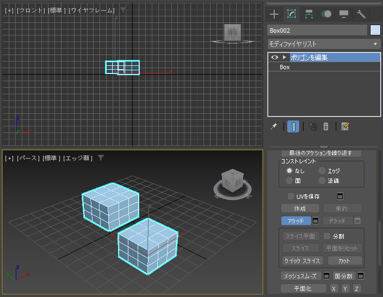Click the trash Remove Modifier icon
Screen dimensions: 383x297
[326, 126]
